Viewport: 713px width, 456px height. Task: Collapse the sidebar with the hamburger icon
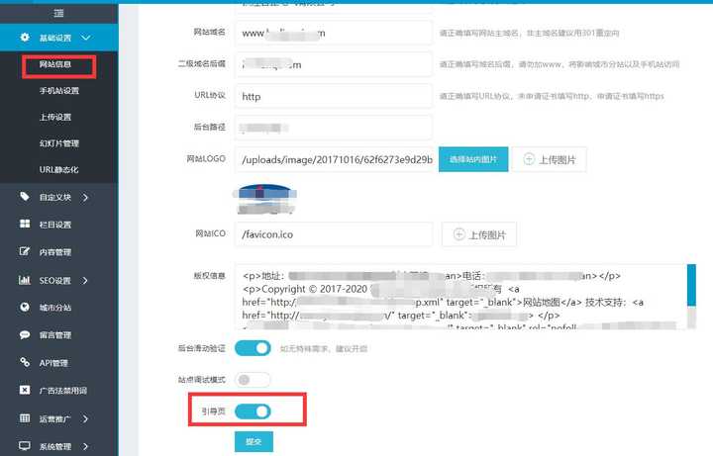[x=58, y=13]
